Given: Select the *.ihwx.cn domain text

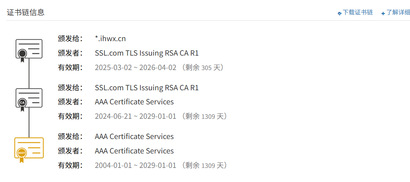Looking at the screenshot, I should (110, 39).
